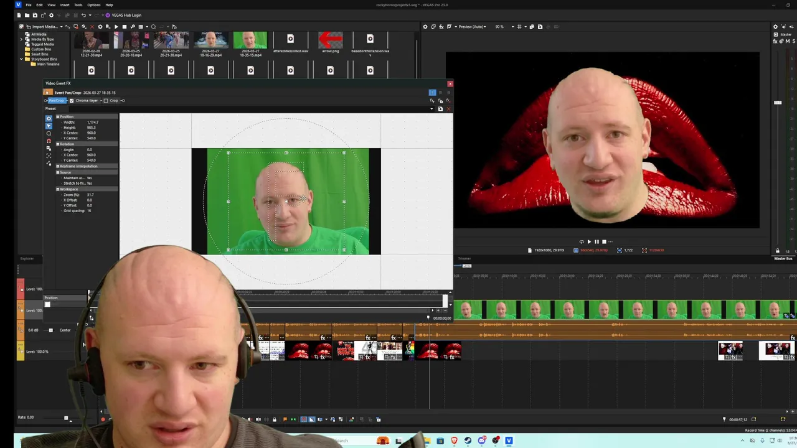Click the red X remove media icon
This screenshot has width=797, height=448.
(92, 27)
